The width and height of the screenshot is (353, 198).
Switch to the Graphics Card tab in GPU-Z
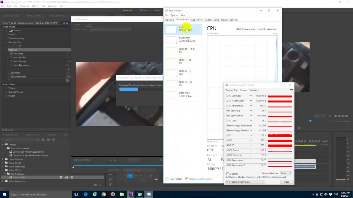tap(232, 90)
